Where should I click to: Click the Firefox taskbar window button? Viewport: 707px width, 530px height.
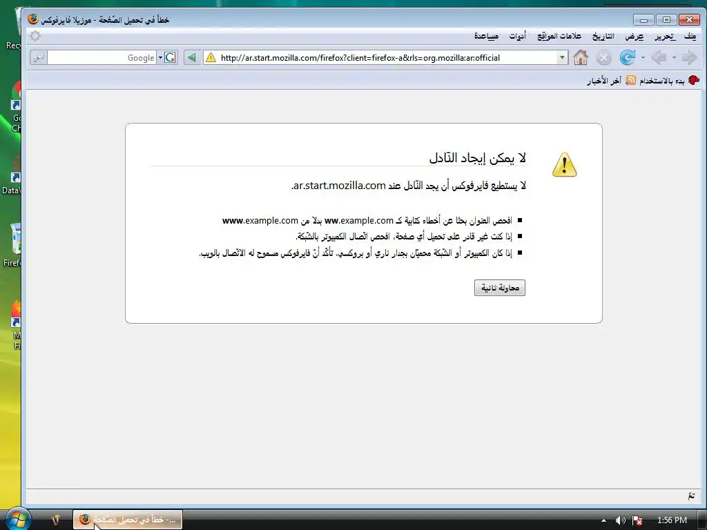coord(128,520)
